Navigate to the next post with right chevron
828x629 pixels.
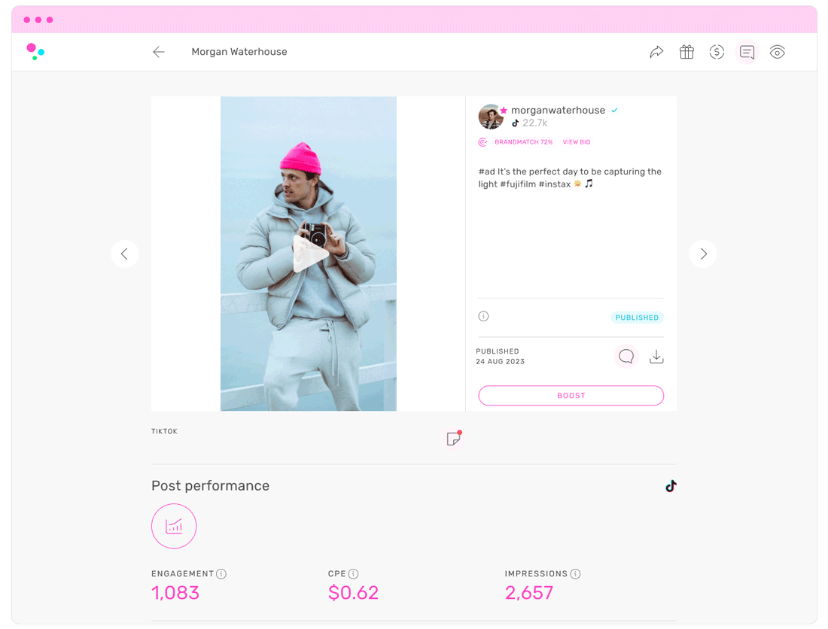click(x=702, y=254)
